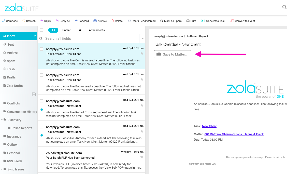Switch to the Unread filter tab

(67, 30)
